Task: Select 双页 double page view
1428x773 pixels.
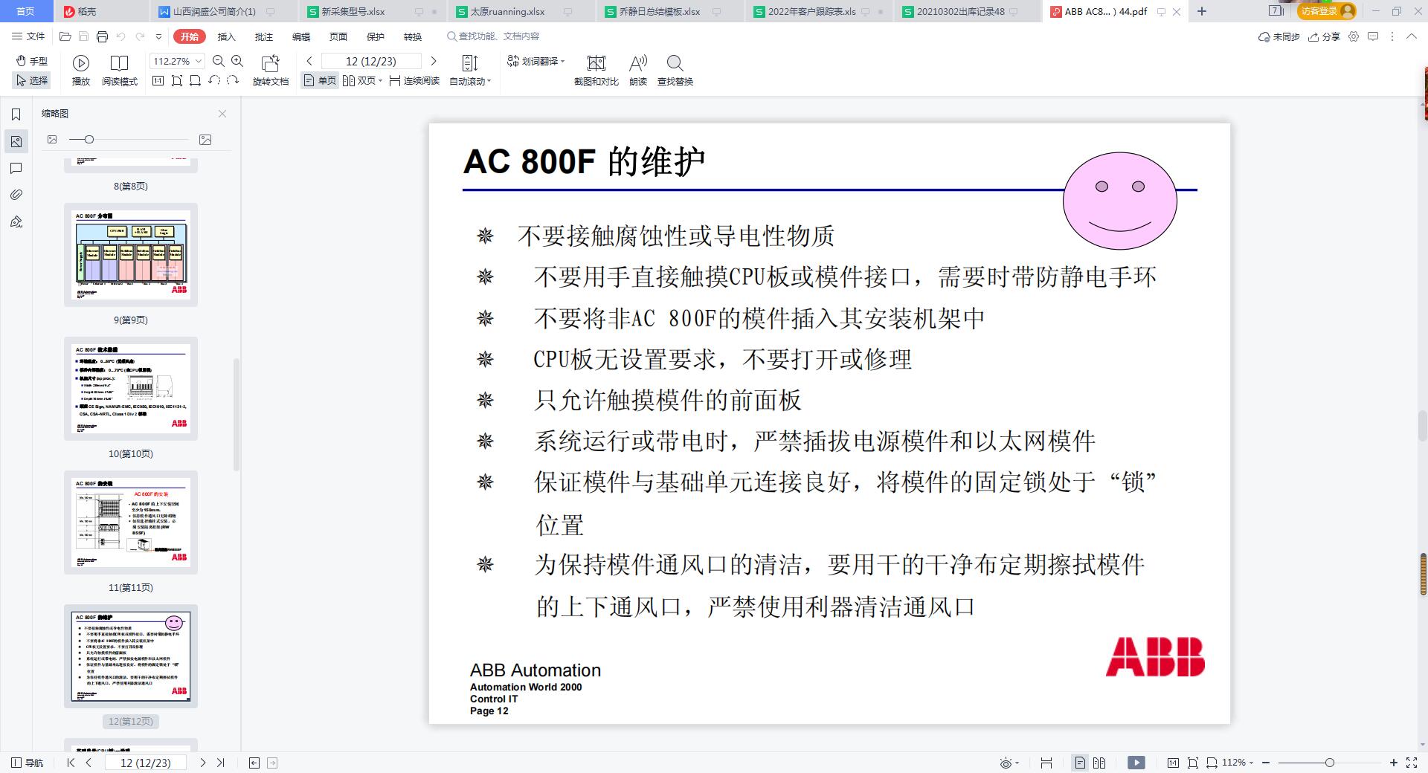Action: [x=359, y=80]
